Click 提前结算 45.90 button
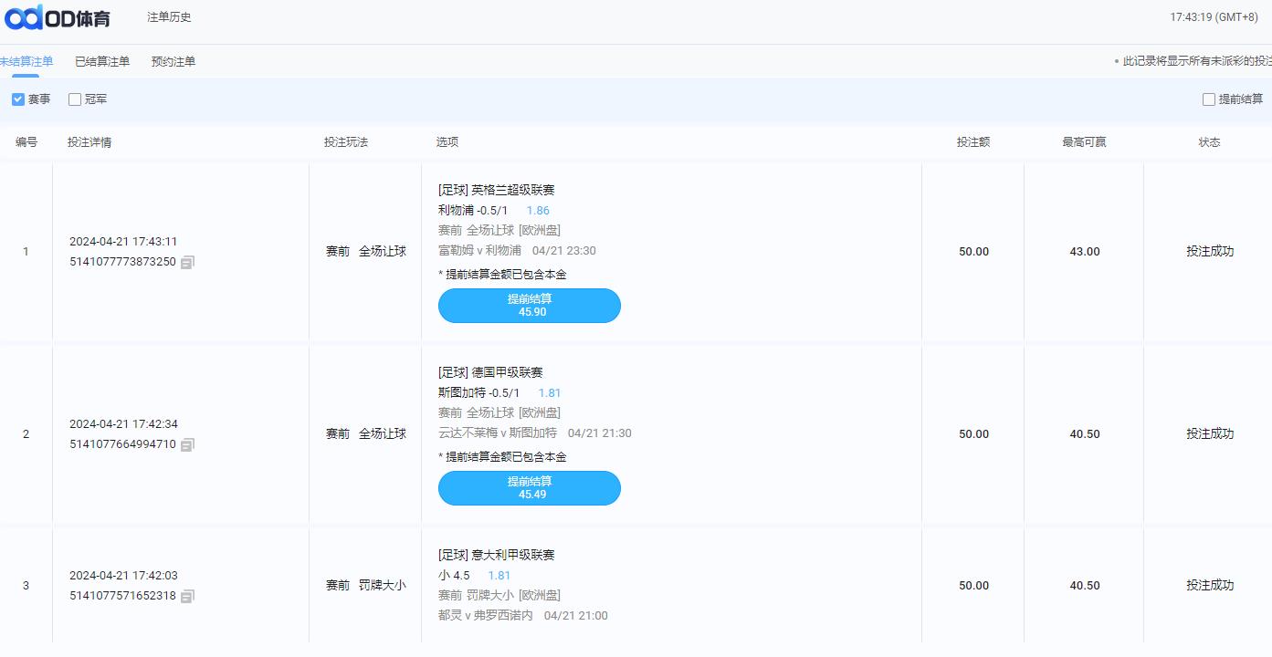1272x657 pixels. pos(530,306)
